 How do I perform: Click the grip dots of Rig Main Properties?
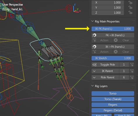pyautogui.click(x=133, y=21)
